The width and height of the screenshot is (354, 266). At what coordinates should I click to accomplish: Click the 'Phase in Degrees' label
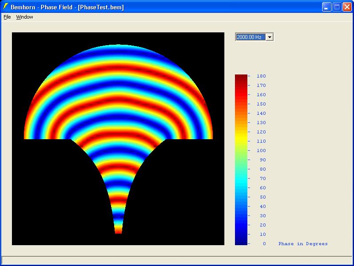(x=303, y=243)
